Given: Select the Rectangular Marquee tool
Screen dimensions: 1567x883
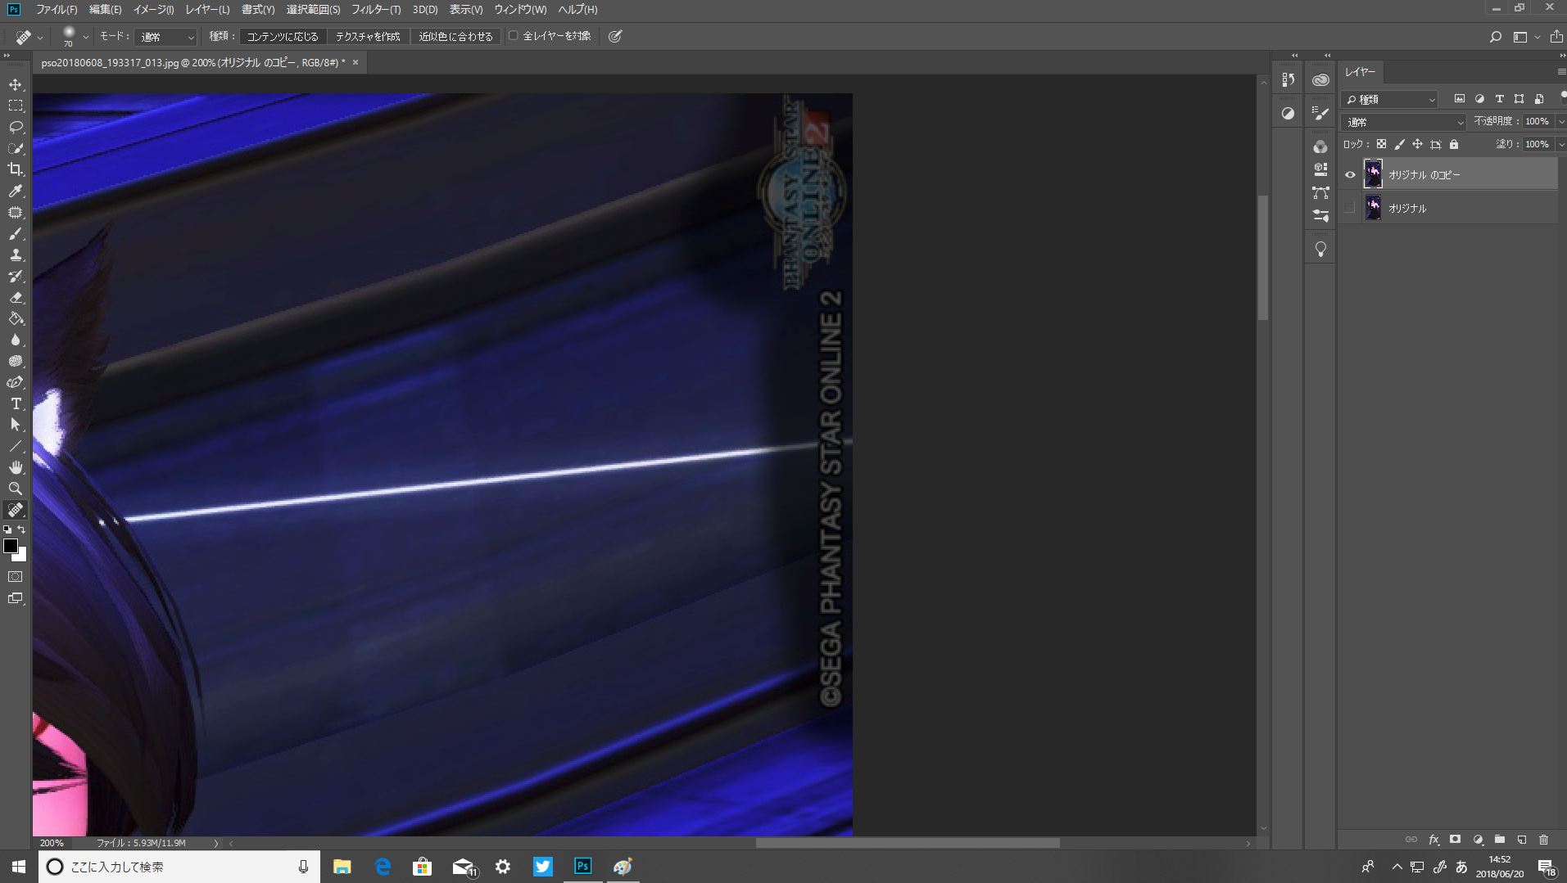Looking at the screenshot, I should click(16, 106).
